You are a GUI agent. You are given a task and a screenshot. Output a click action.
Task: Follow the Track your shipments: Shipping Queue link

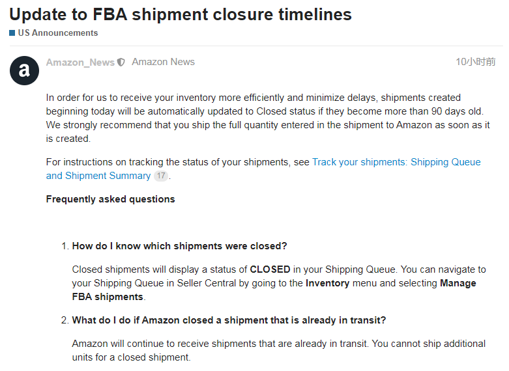(396, 162)
